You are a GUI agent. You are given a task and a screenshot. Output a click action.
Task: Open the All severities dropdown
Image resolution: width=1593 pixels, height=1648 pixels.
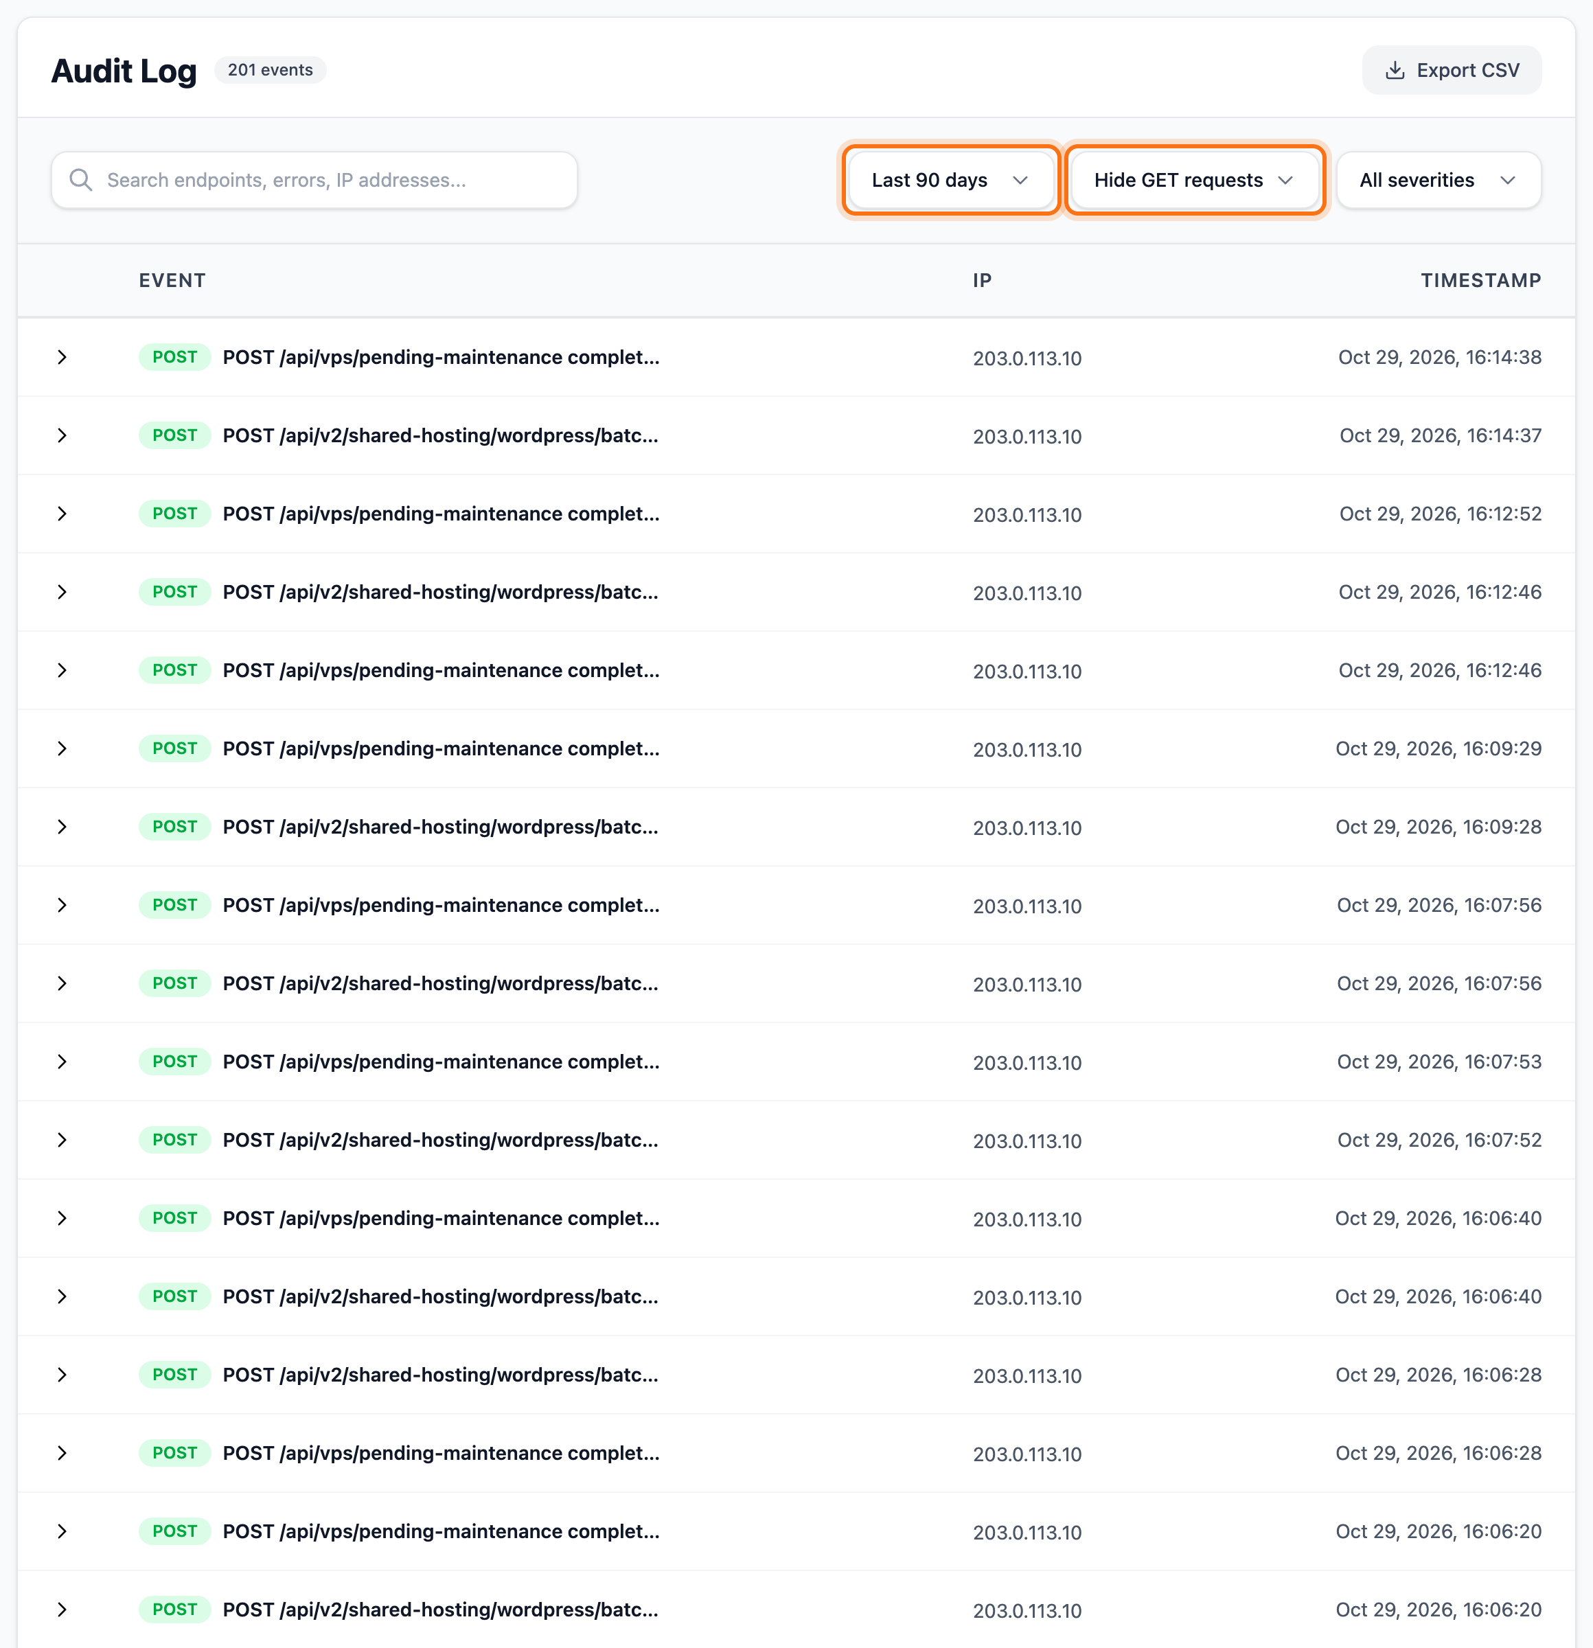pyautogui.click(x=1438, y=180)
